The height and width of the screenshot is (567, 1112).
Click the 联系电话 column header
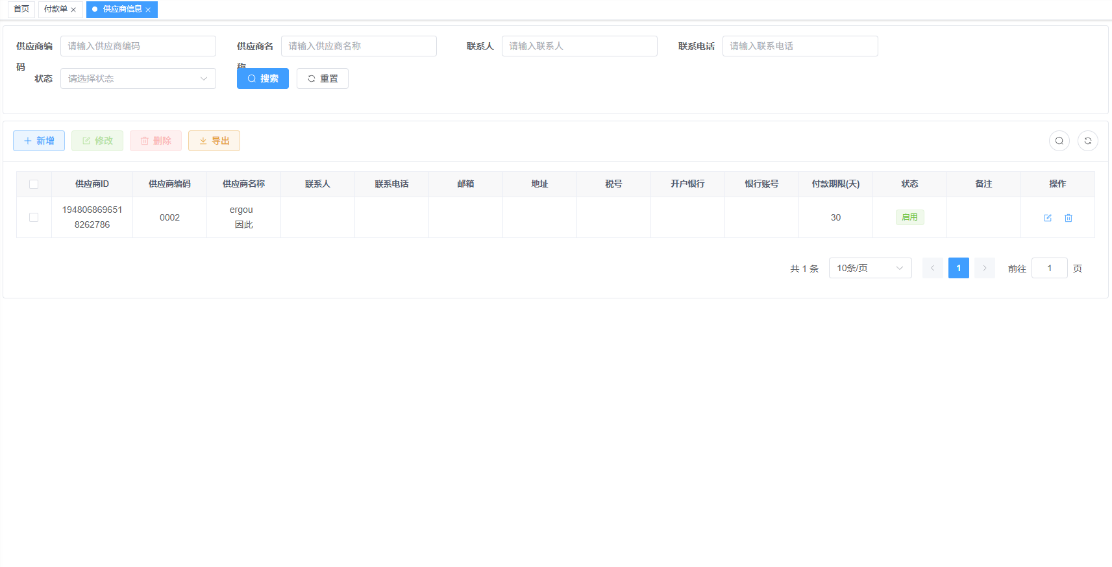[x=392, y=184]
